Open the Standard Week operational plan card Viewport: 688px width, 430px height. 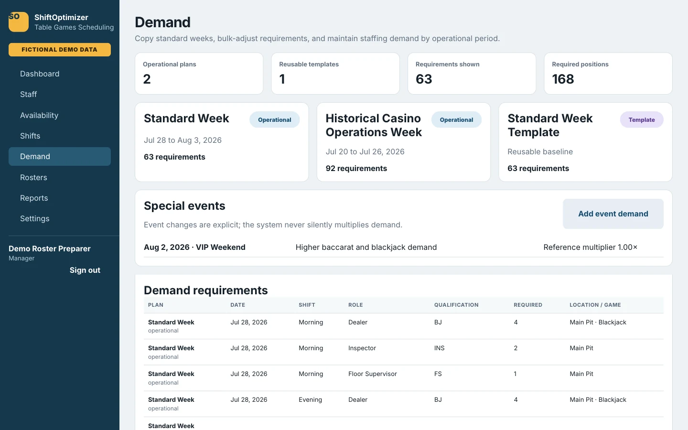[x=222, y=142]
